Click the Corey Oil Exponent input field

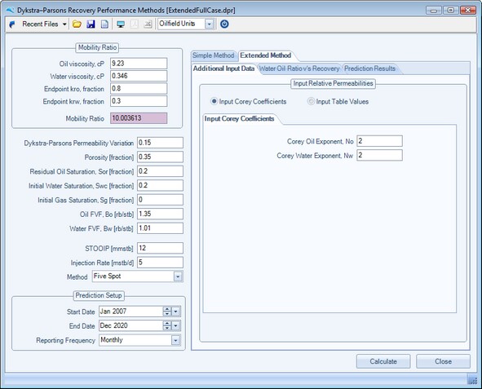(x=379, y=141)
